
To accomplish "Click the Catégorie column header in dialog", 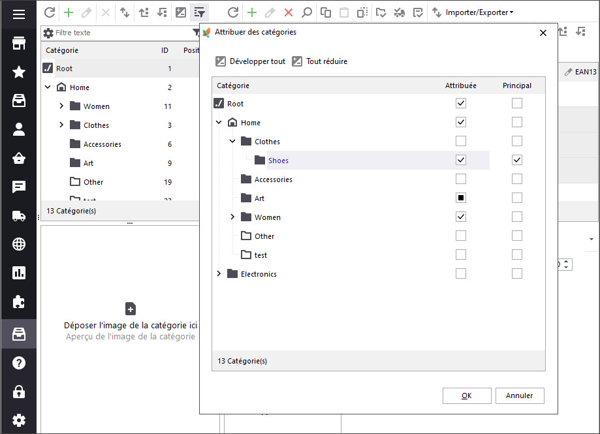I will tap(233, 85).
